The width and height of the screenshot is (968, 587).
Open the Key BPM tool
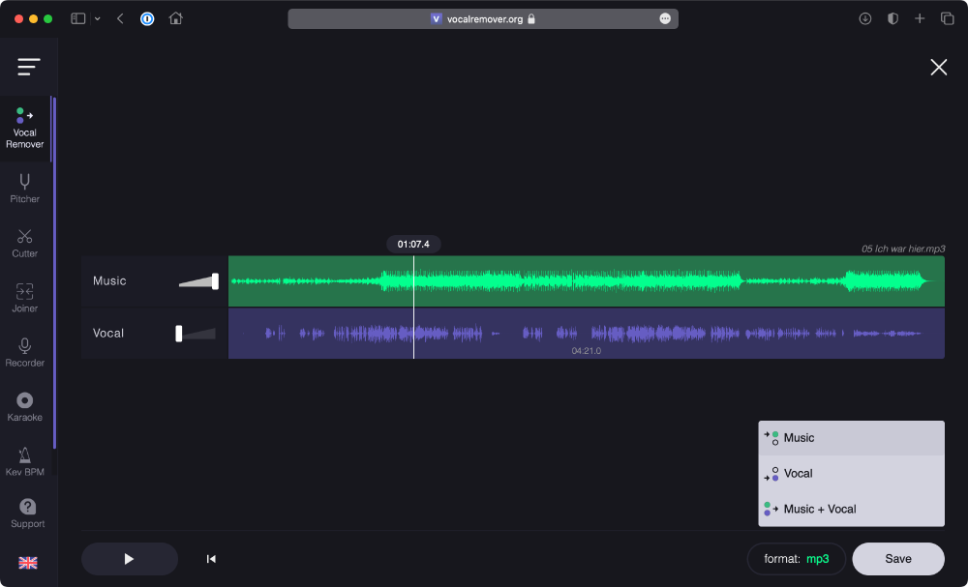(x=25, y=462)
